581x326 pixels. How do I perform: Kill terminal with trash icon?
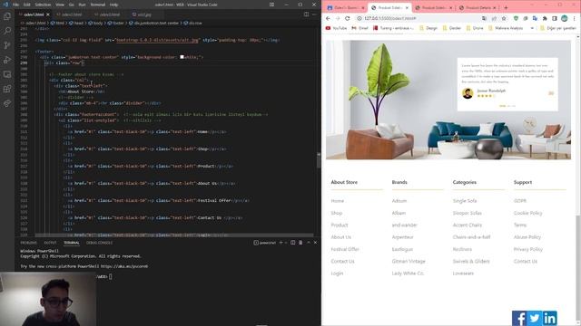(300, 243)
